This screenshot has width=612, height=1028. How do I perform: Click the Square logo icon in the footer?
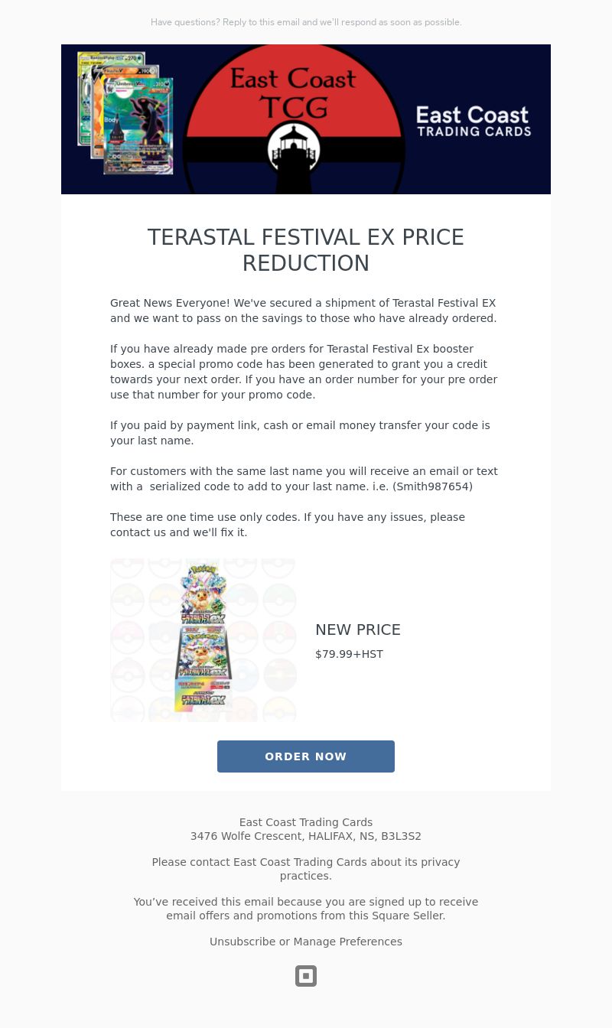click(x=306, y=976)
